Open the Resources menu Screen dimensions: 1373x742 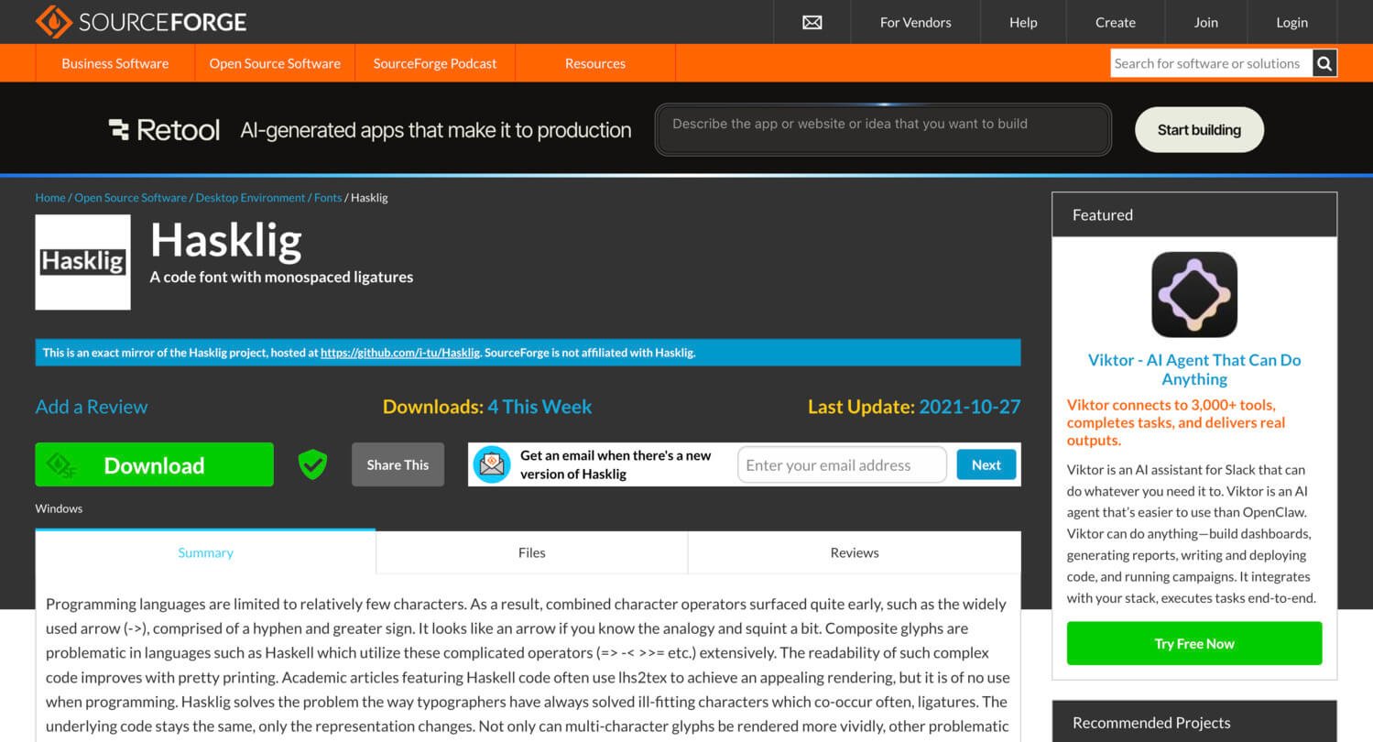(595, 63)
